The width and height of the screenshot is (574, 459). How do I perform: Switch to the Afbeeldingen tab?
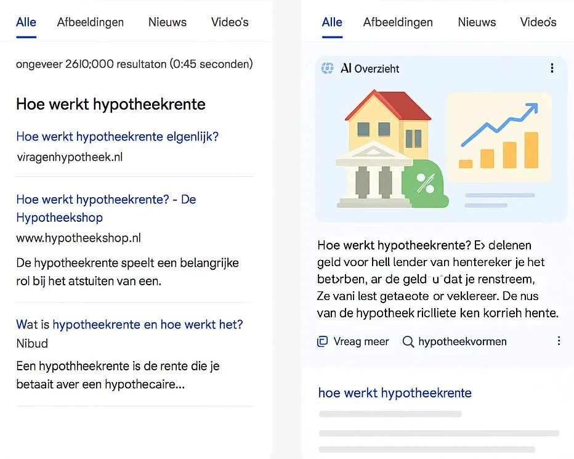coord(91,22)
